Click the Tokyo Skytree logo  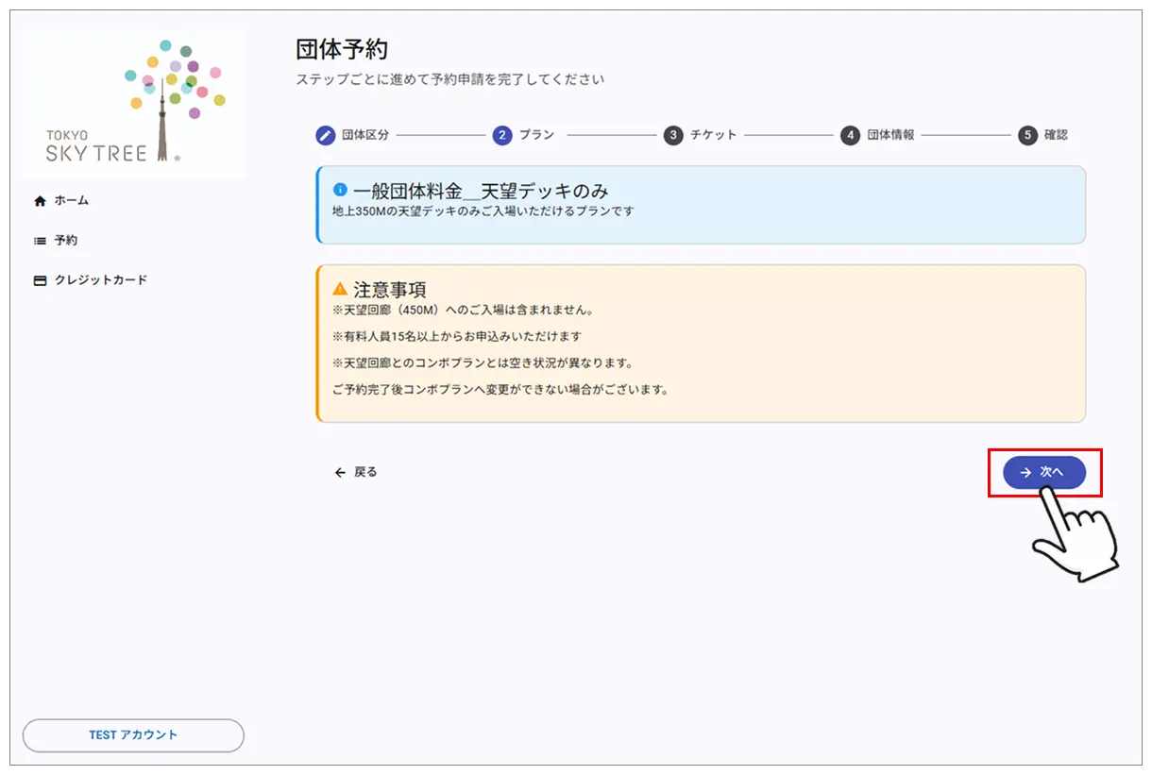click(x=132, y=100)
